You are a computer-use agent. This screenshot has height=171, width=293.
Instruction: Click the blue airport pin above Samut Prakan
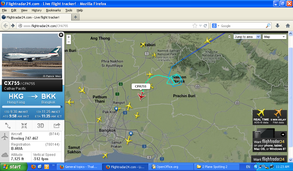coord(131,134)
